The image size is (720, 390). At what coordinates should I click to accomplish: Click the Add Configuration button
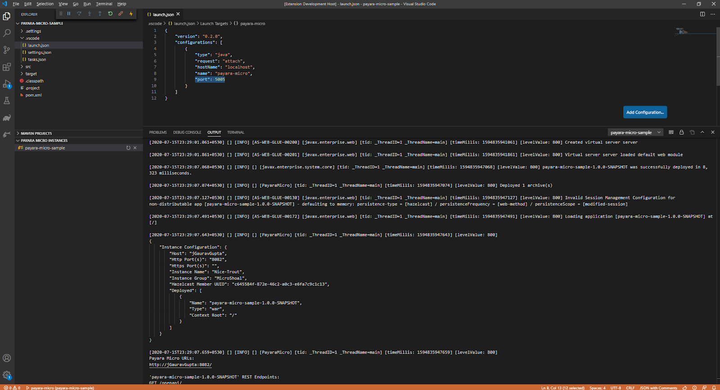pos(645,112)
